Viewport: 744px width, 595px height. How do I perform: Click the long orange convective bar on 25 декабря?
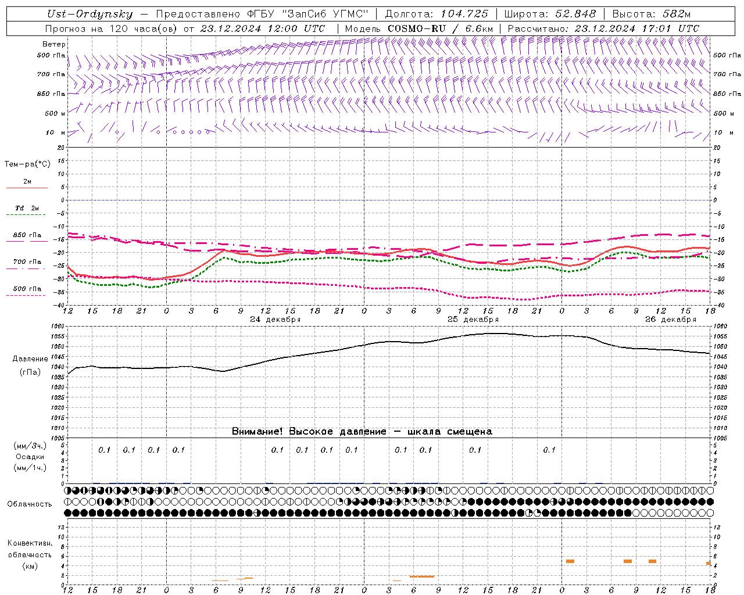point(421,576)
